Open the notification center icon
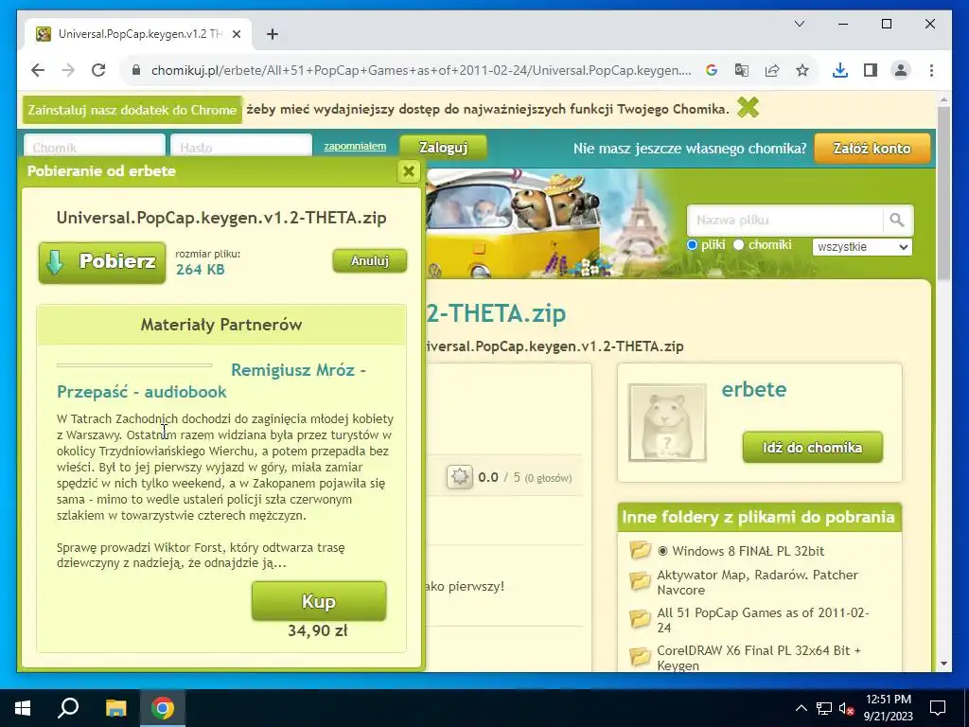The image size is (969, 727). 938,708
